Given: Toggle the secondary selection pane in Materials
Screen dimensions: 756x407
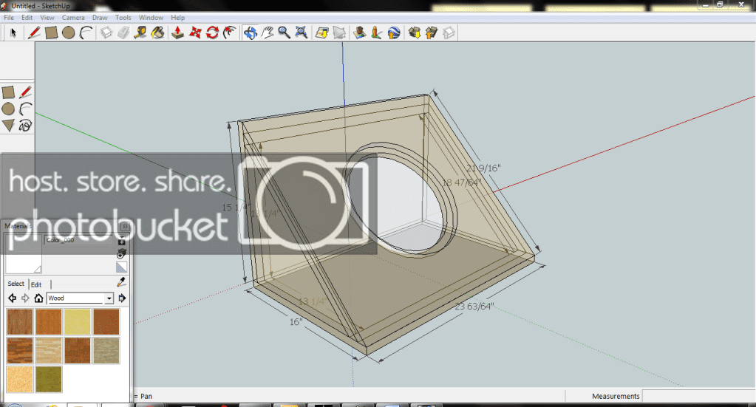Looking at the screenshot, I should [x=121, y=240].
